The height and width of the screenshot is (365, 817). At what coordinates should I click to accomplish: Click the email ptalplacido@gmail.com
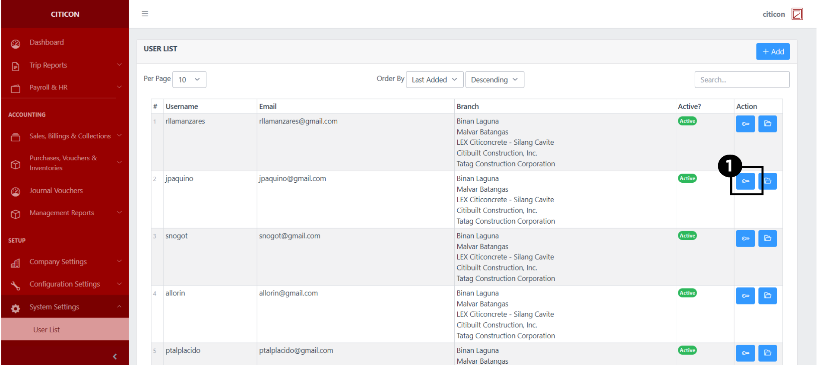pos(296,350)
